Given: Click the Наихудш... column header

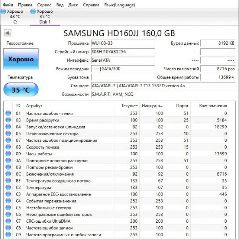Looking at the screenshot, I should pyautogui.click(x=152, y=106).
